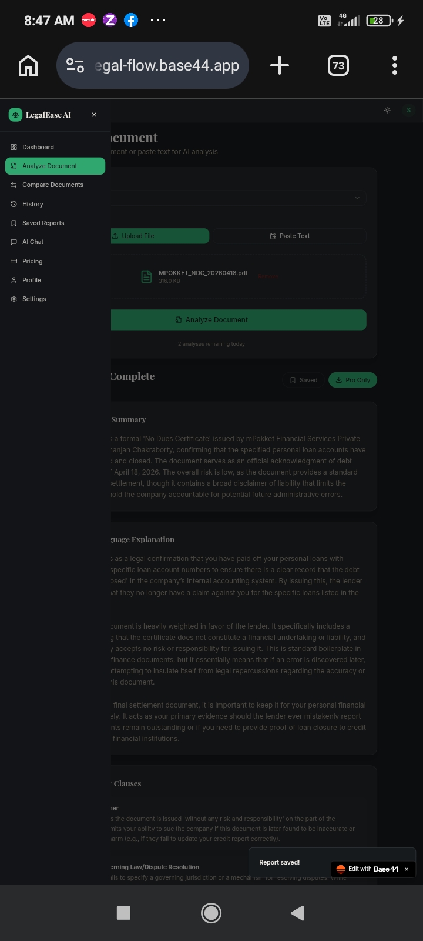Open a new browser tab with plus icon
Viewport: 423px width, 941px height.
pos(280,65)
